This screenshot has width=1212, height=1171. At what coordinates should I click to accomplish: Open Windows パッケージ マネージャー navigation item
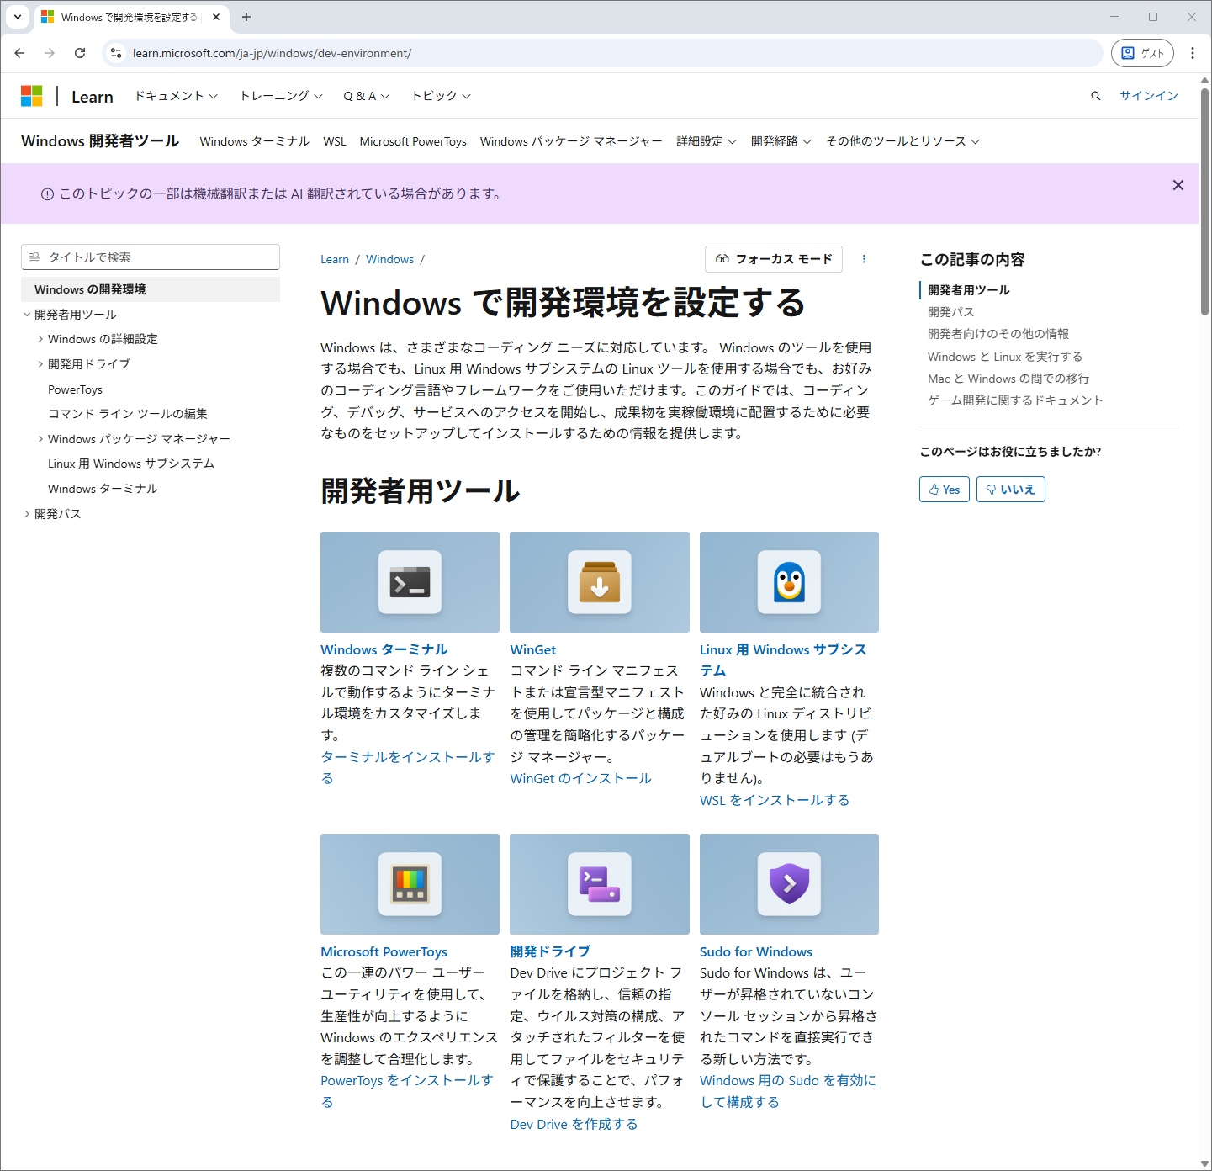pyautogui.click(x=571, y=141)
